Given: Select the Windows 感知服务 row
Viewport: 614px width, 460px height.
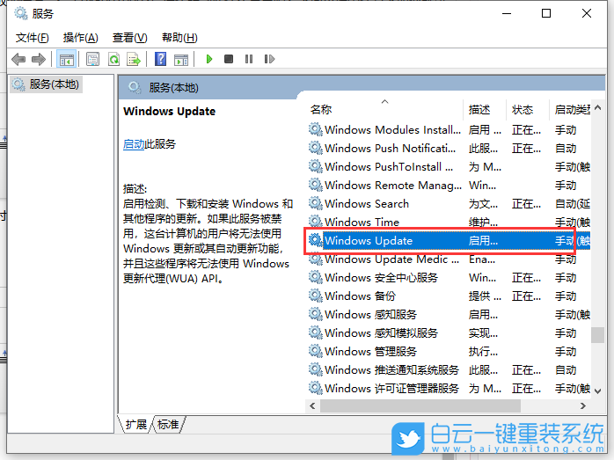Looking at the screenshot, I should pyautogui.click(x=449, y=314).
